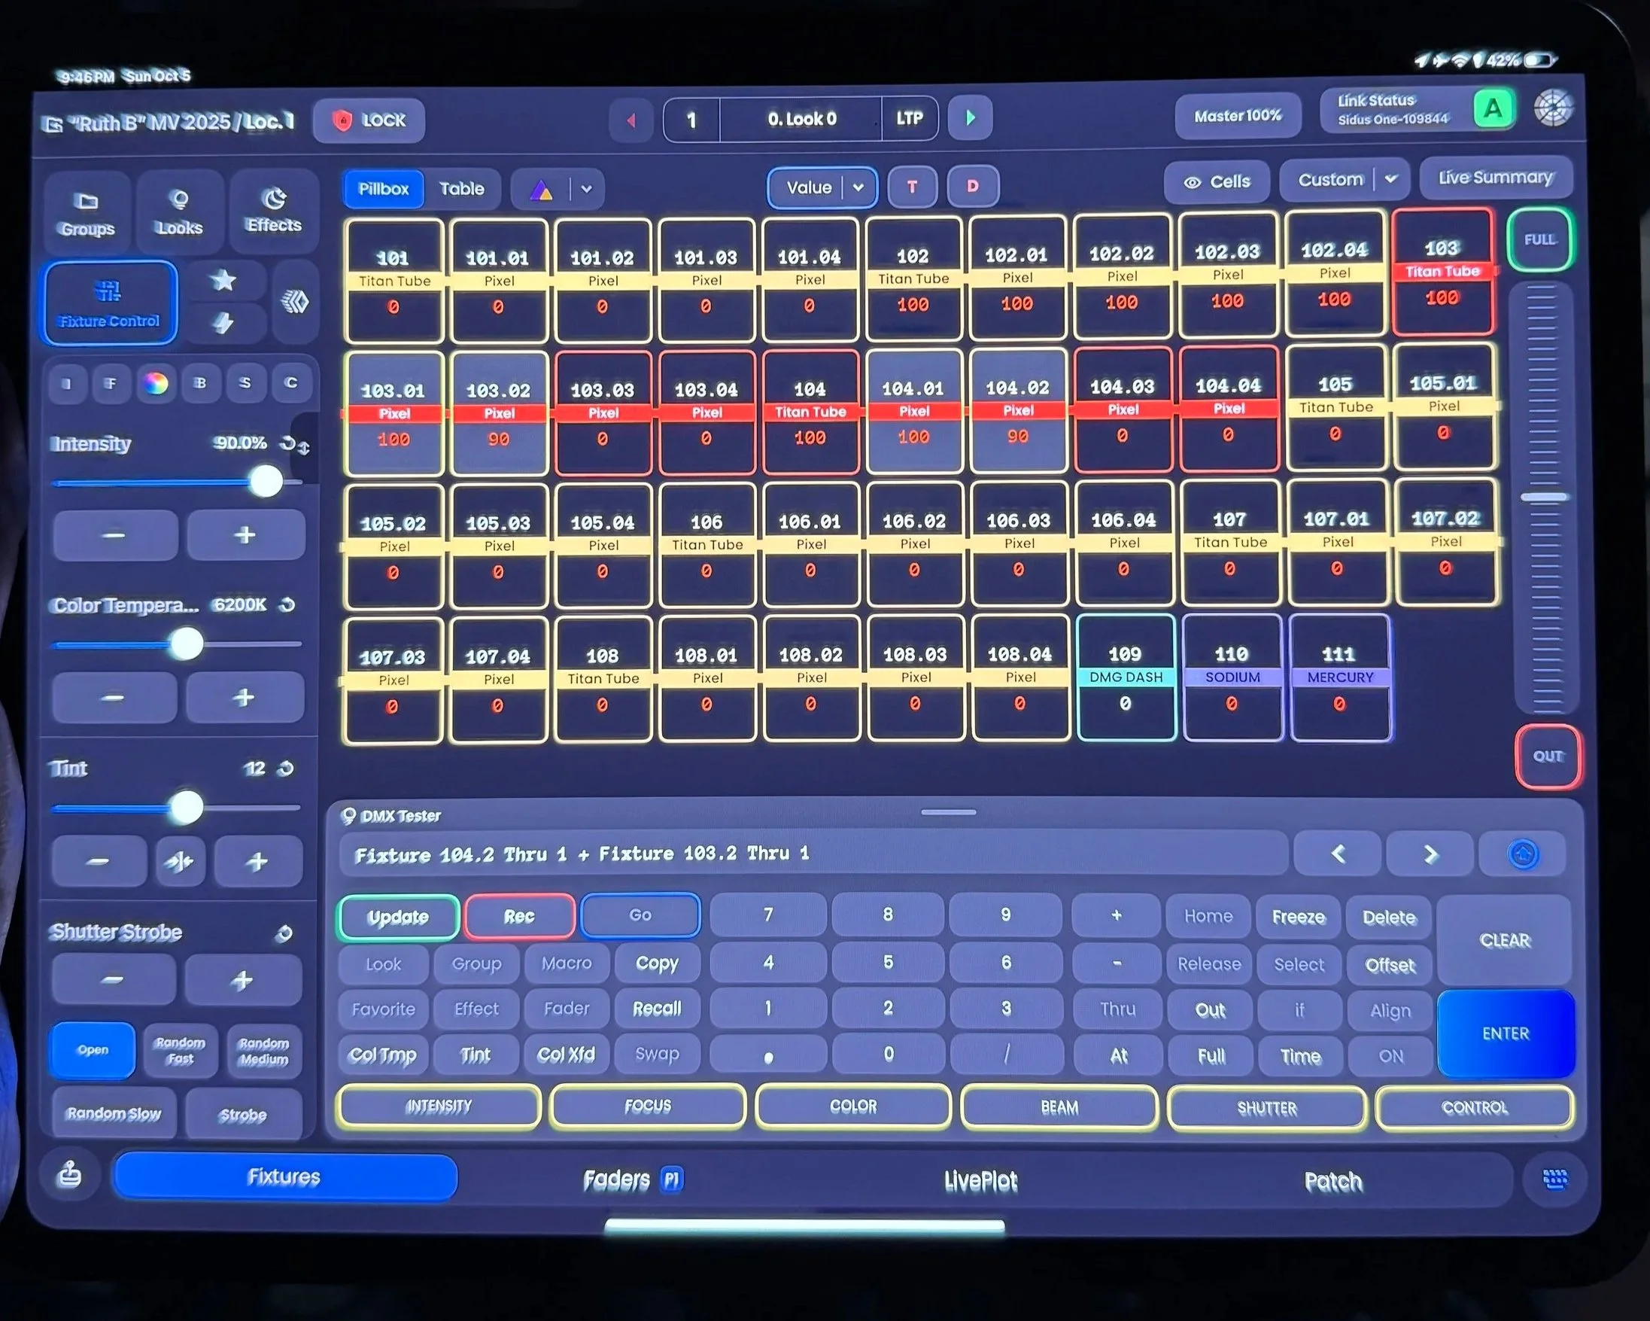Toggle the LOCK button

[369, 120]
